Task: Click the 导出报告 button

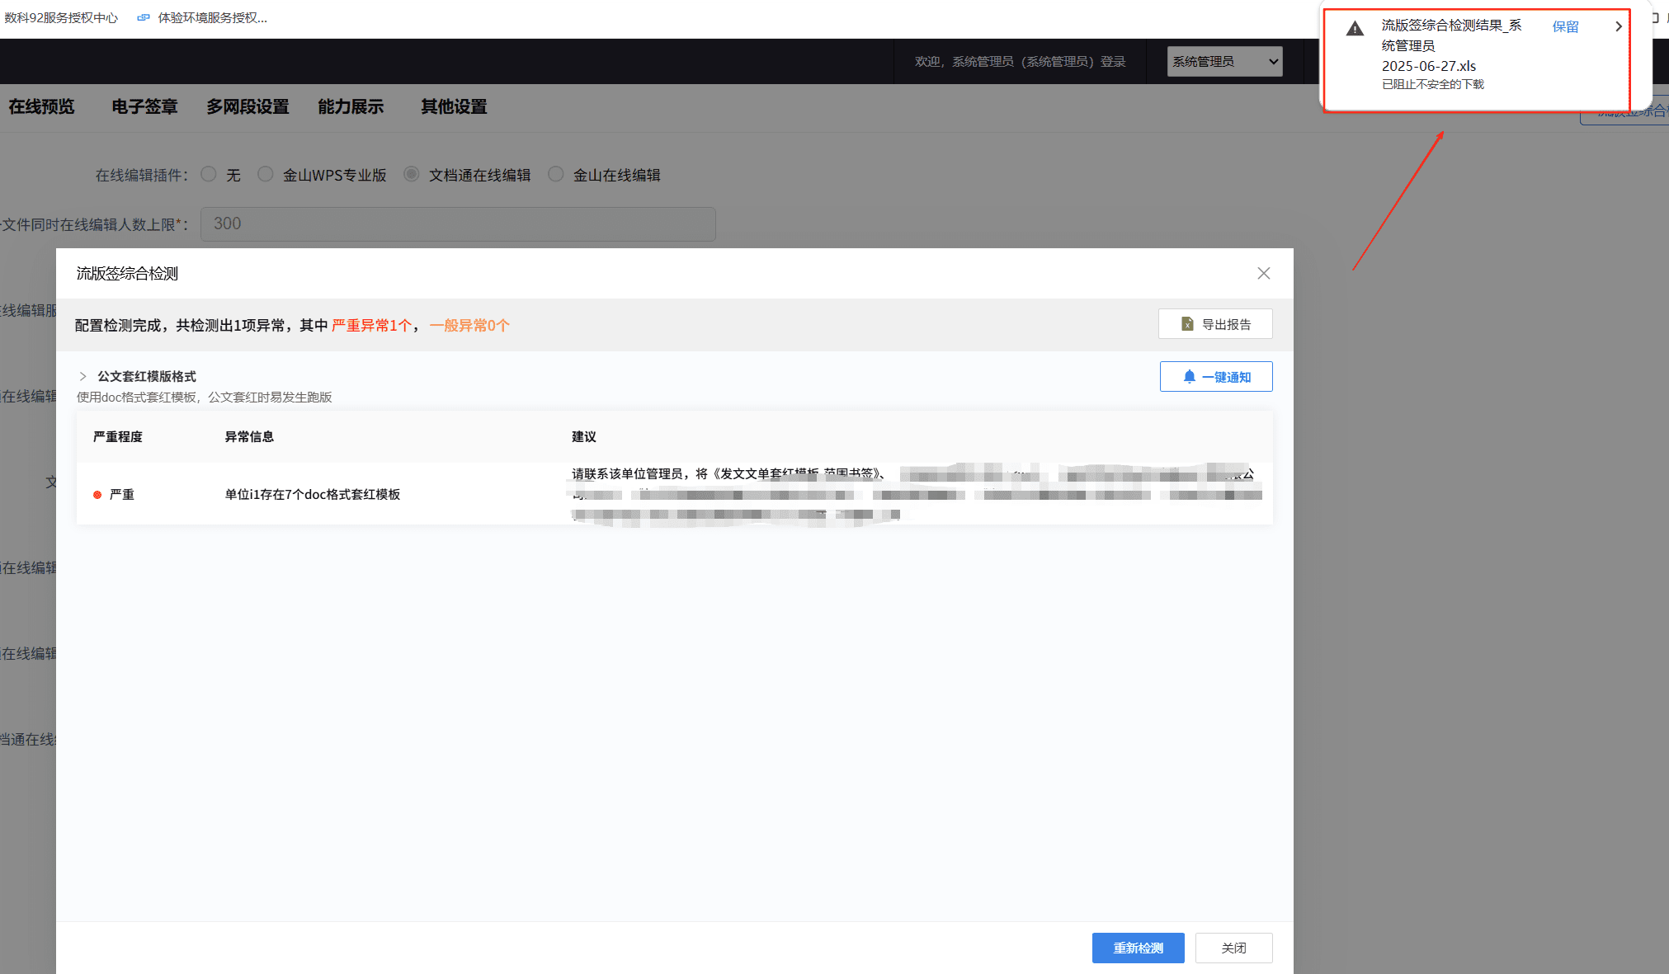Action: coord(1215,324)
